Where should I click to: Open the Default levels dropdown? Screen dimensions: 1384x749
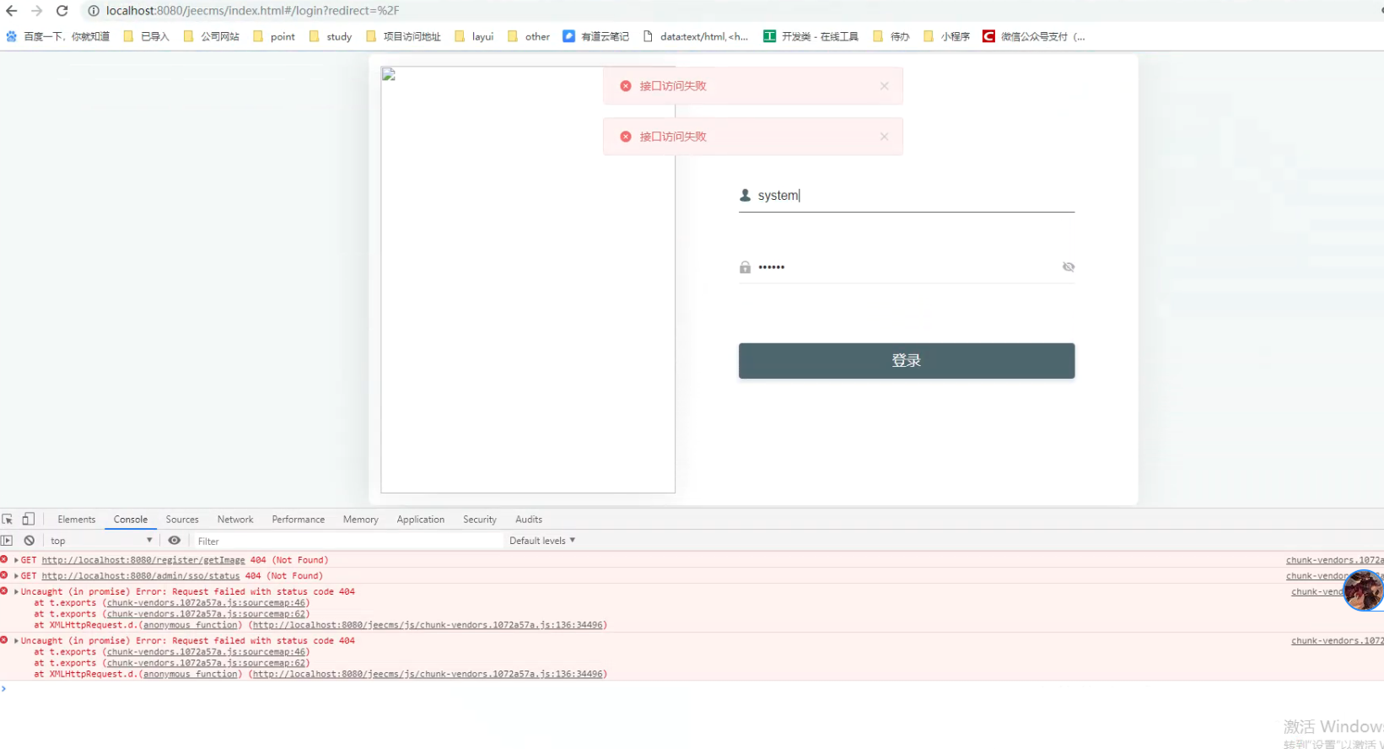pyautogui.click(x=542, y=541)
